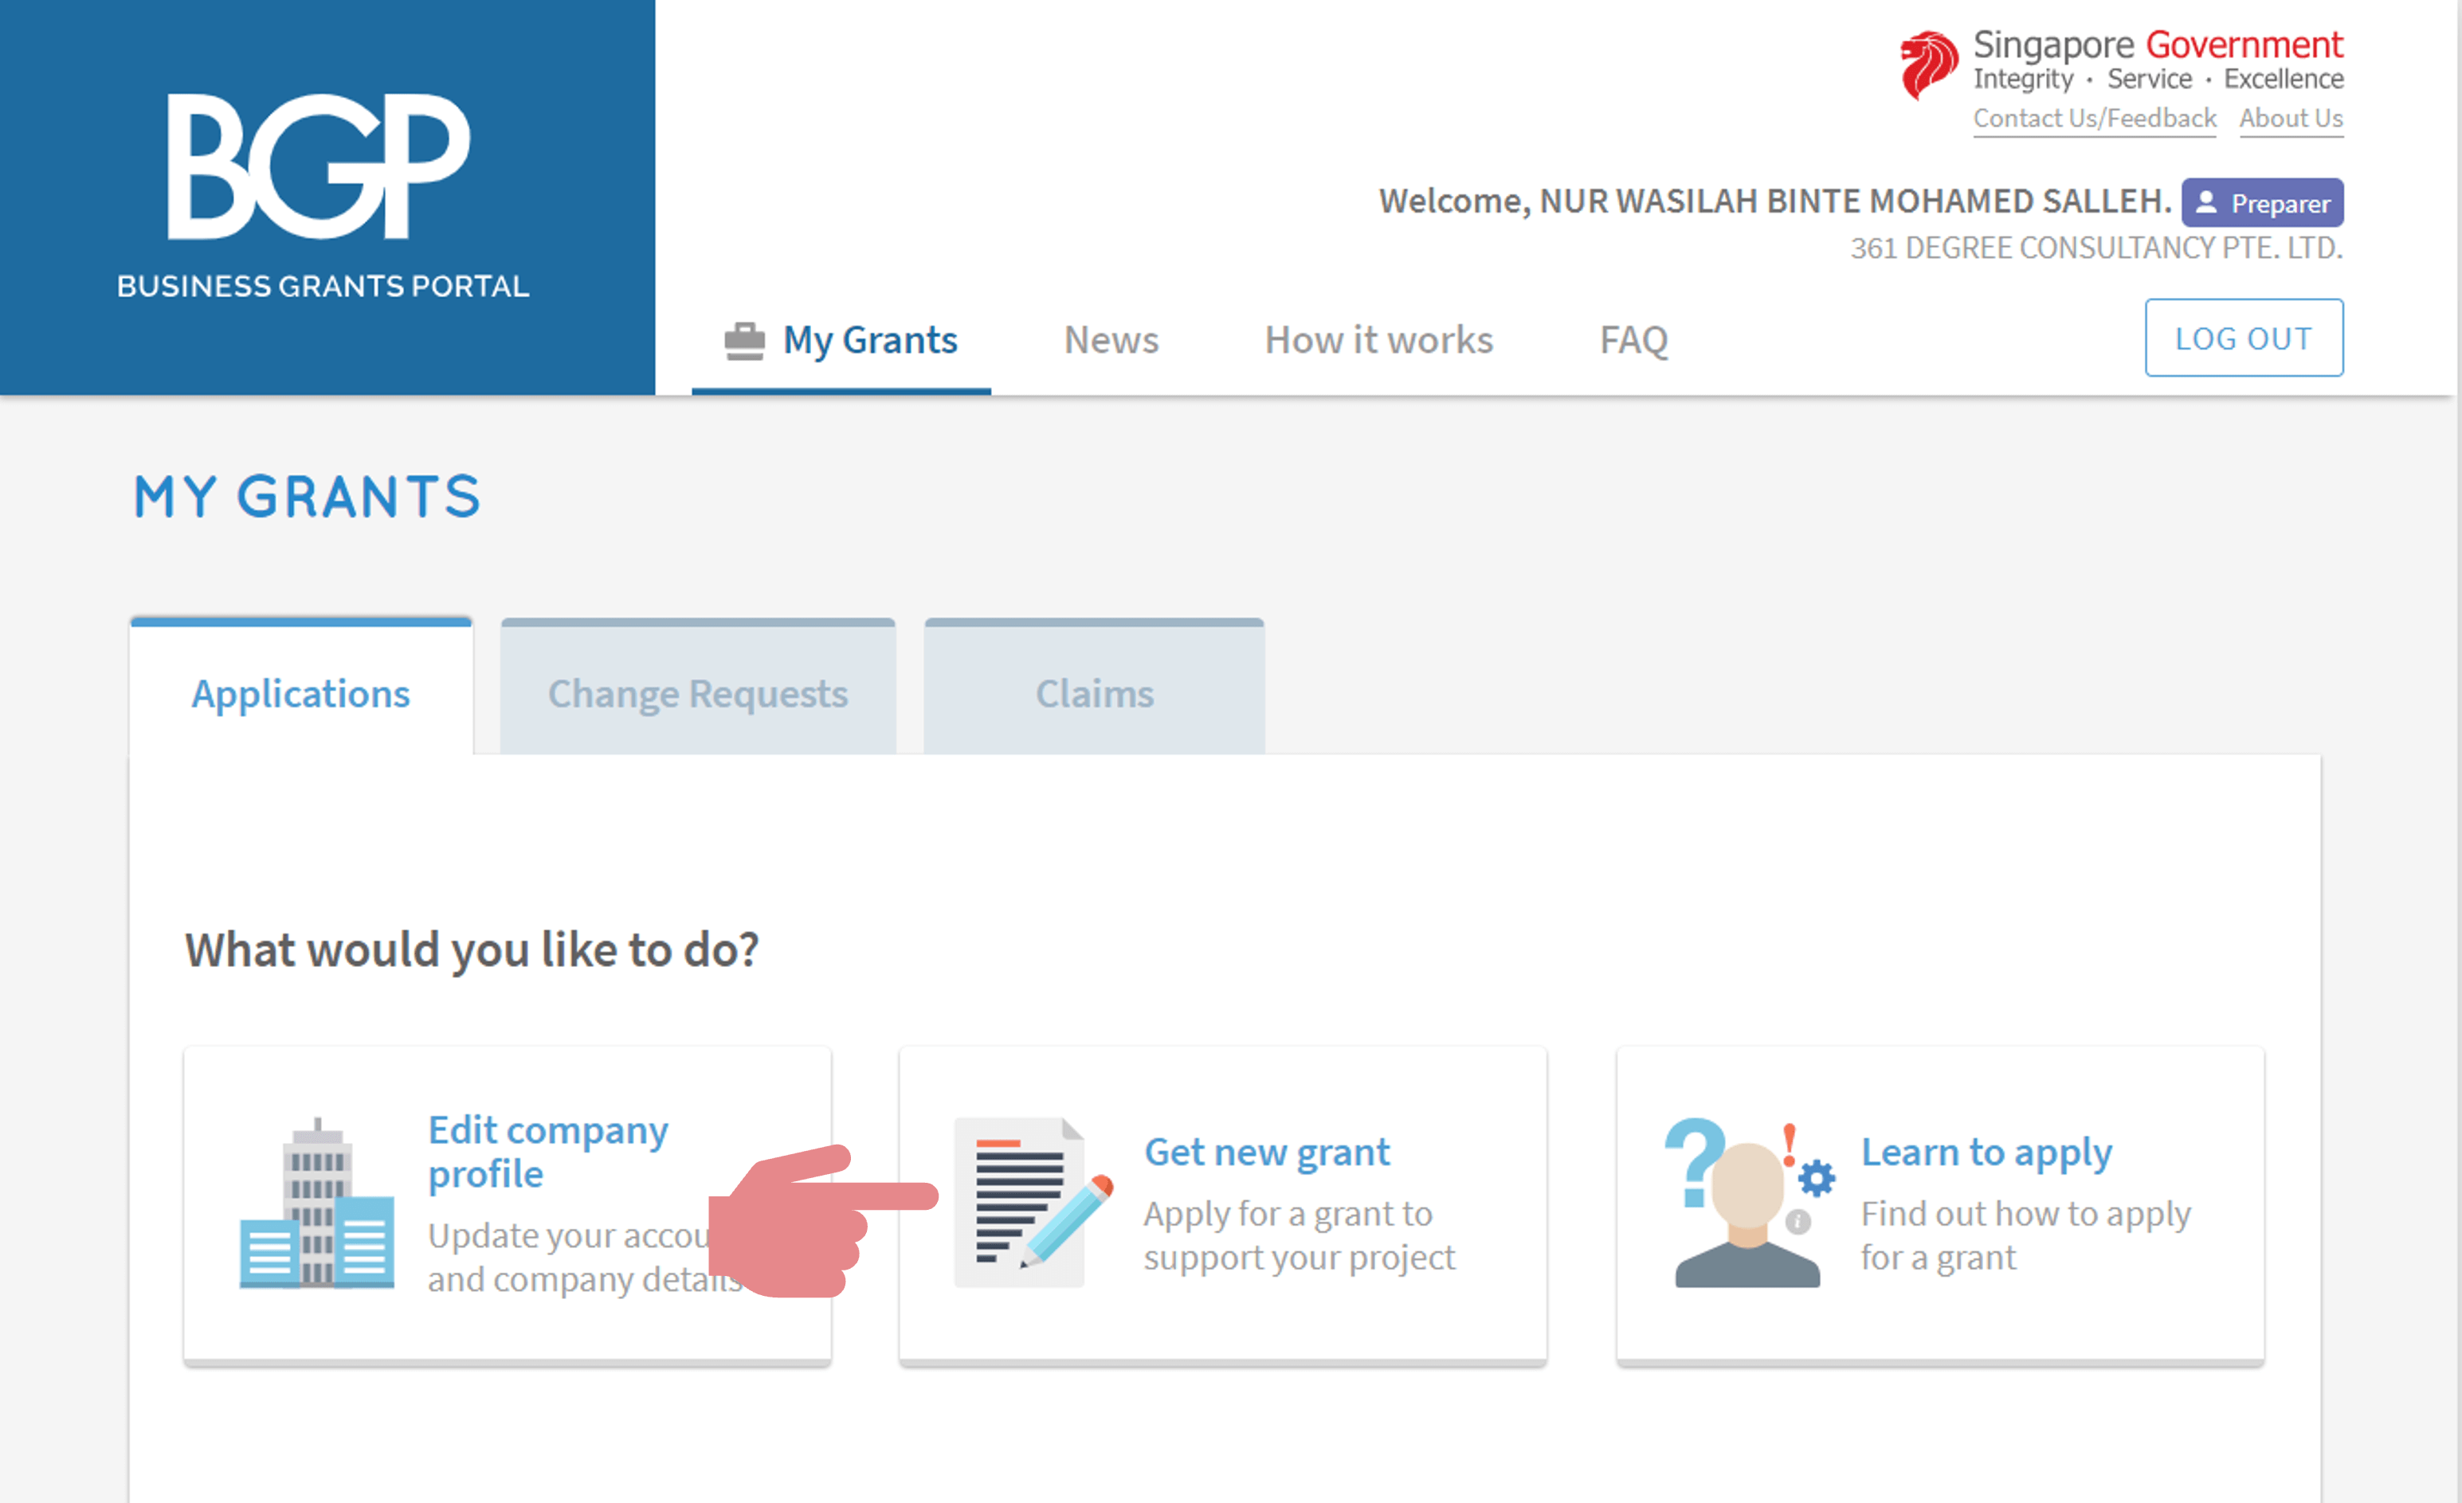Click the Get new grant heading
This screenshot has width=2462, height=1503.
click(1266, 1153)
